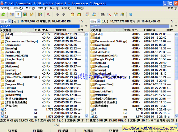This screenshot has width=178, height=132.
Task: Sort left panel by 文件名 column
Action: pyautogui.click(x=17, y=30)
